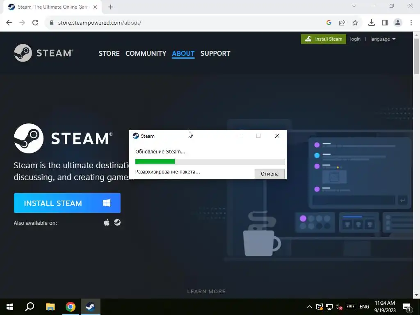Click the Steam update progress bar
The image size is (420, 315).
[x=210, y=162]
